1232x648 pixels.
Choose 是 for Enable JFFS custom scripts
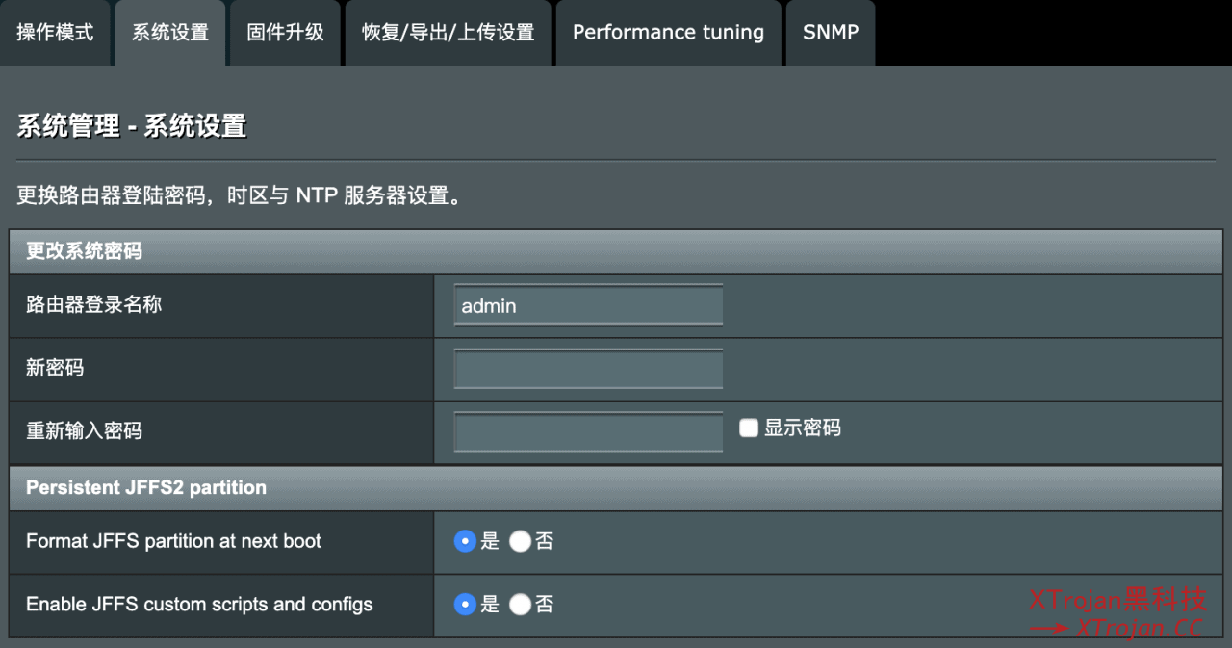(466, 605)
